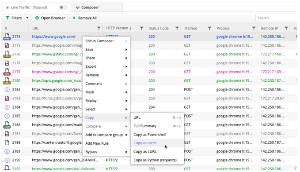Click the Filters button
300x172 pixels.
pos(14,18)
